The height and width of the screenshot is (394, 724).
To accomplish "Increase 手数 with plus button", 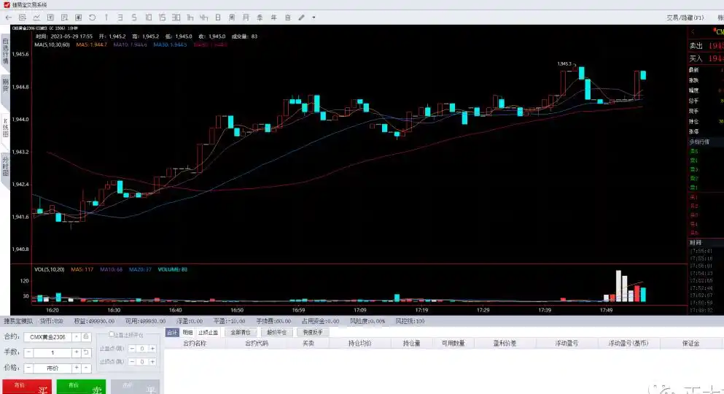I will click(76, 352).
